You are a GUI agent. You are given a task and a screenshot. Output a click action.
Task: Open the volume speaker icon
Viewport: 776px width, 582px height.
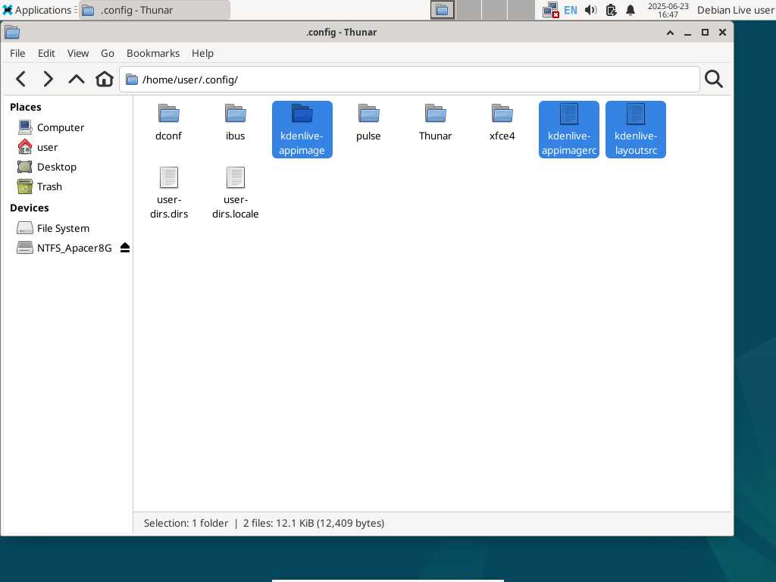[x=591, y=10]
